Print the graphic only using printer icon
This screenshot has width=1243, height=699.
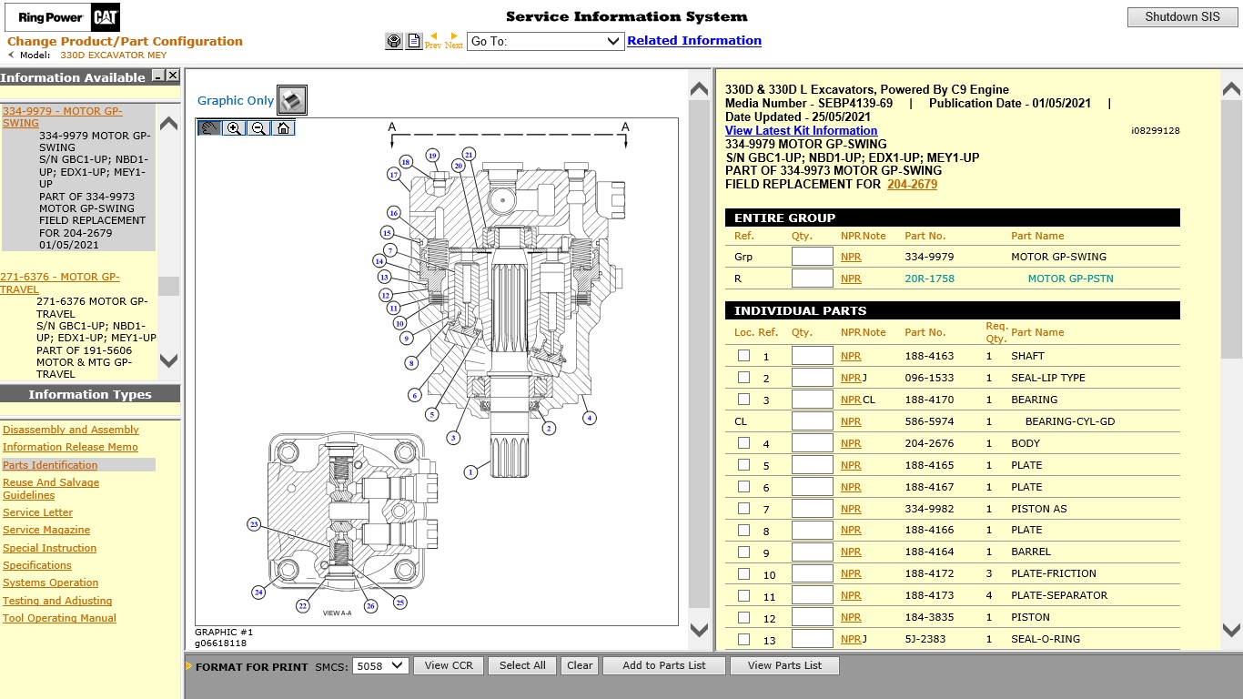(292, 100)
